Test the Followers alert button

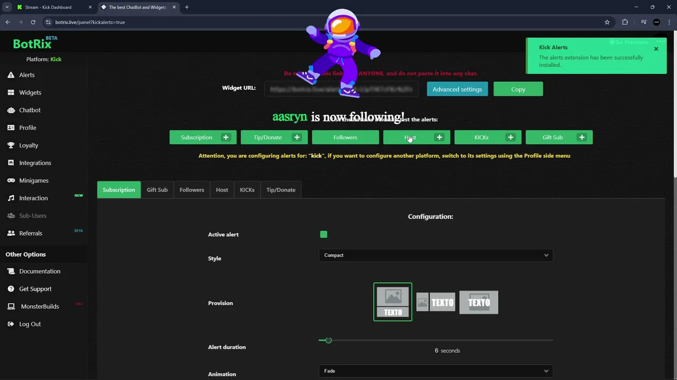[x=345, y=137]
